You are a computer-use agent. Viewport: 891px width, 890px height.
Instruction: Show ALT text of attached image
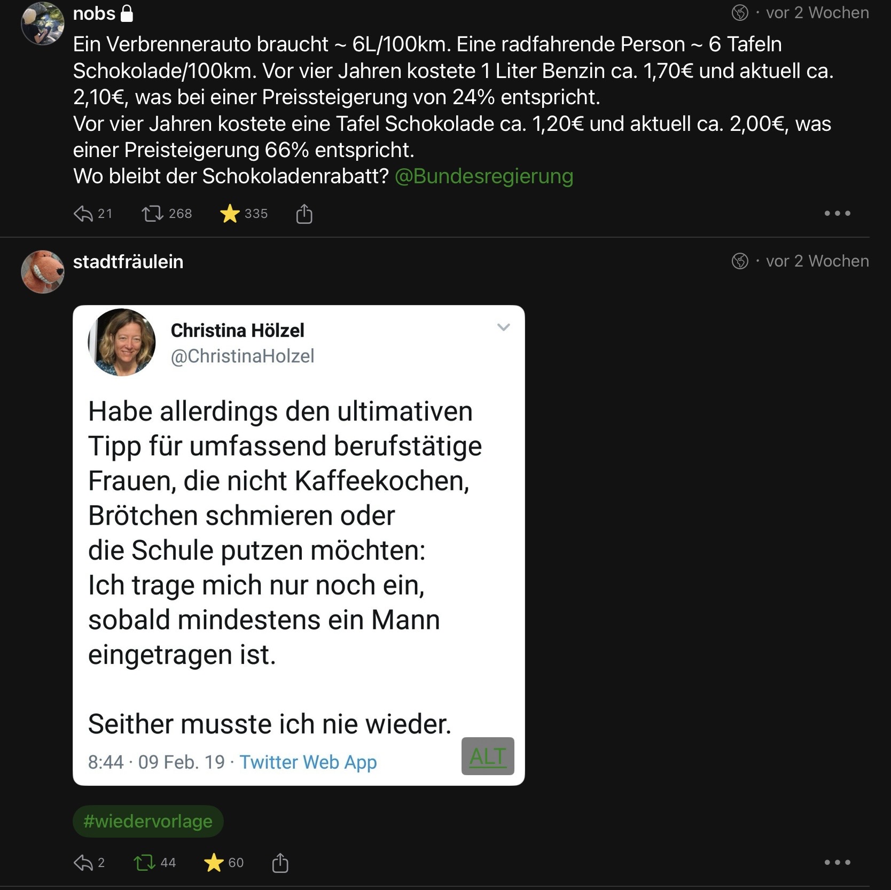click(x=488, y=756)
